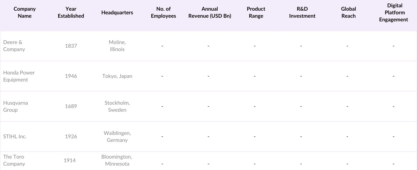The height and width of the screenshot is (170, 417).
Task: Click the R&D Investment column header
Action: click(x=302, y=12)
